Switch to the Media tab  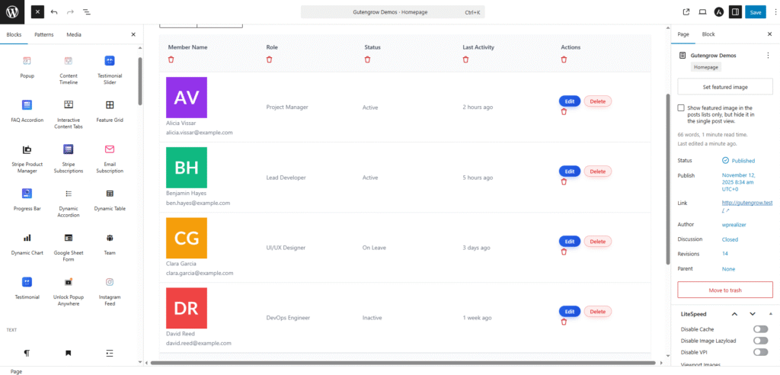[74, 35]
